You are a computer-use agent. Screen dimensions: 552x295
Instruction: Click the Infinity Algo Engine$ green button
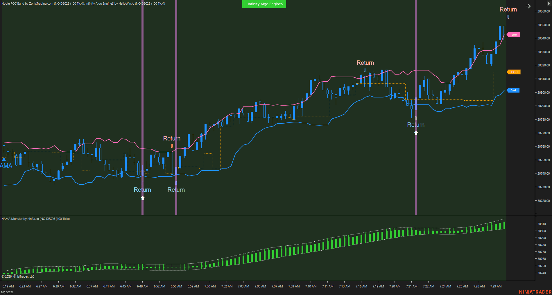[x=264, y=4]
